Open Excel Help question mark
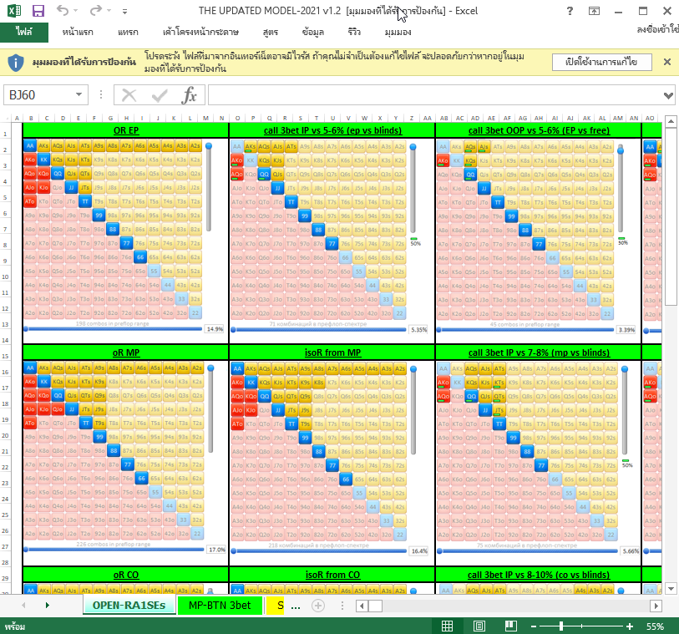This screenshot has height=634, width=679. (570, 11)
